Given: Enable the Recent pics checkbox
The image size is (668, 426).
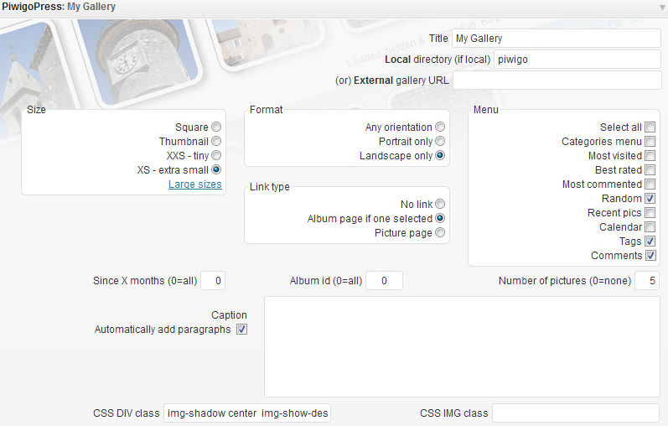Looking at the screenshot, I should point(650,213).
